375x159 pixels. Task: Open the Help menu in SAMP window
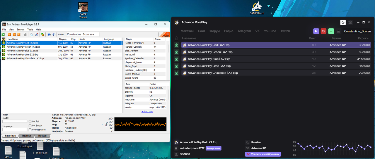(x=38, y=30)
